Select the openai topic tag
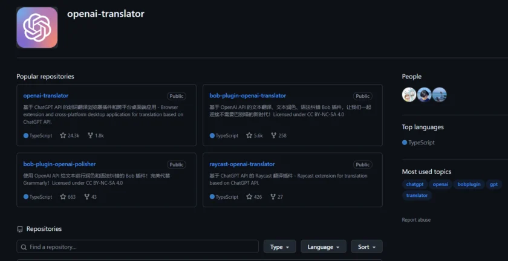The height and width of the screenshot is (261, 508). tap(441, 184)
